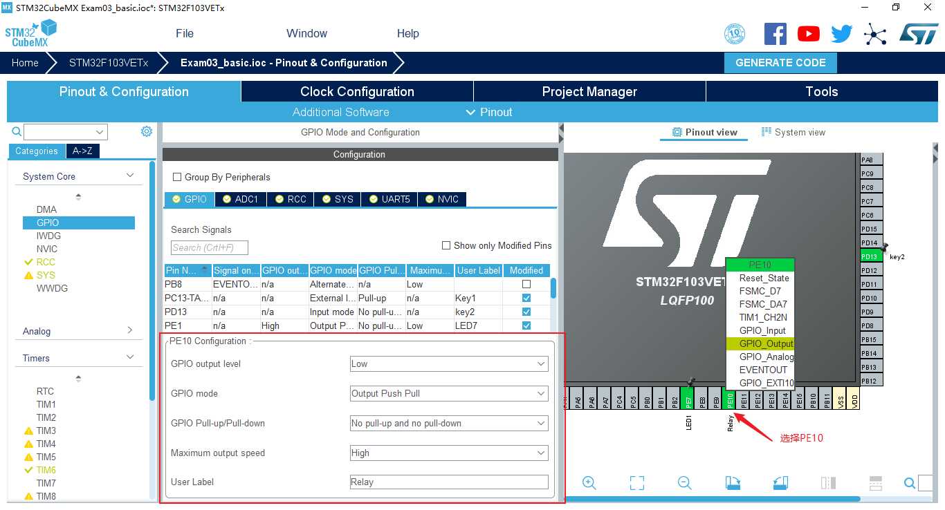Click the Search Signals input field
Viewport: 945px width, 510px height.
[210, 247]
